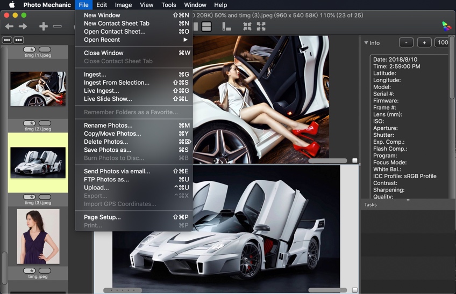Choose Send Photos via email...
The image size is (456, 294).
(x=134, y=171)
